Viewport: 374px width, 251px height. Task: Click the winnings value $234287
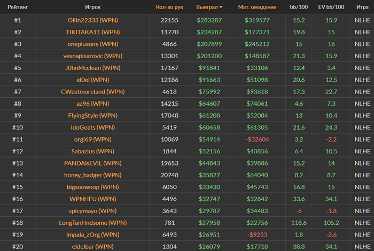(209, 32)
